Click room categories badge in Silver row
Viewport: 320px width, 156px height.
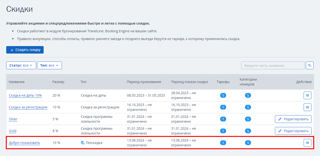click(x=248, y=119)
